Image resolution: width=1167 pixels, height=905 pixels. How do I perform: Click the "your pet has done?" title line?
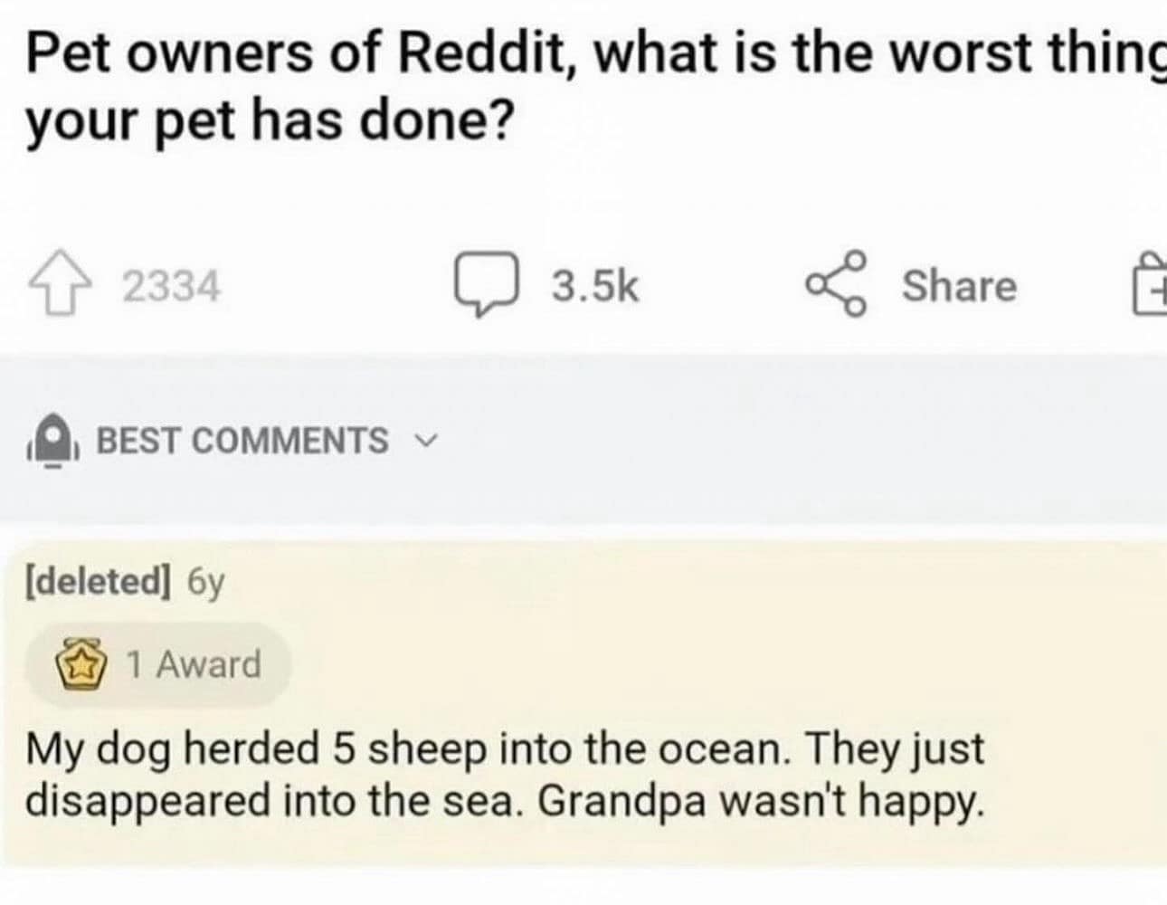(x=268, y=122)
